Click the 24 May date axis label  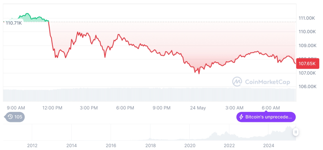coord(198,108)
